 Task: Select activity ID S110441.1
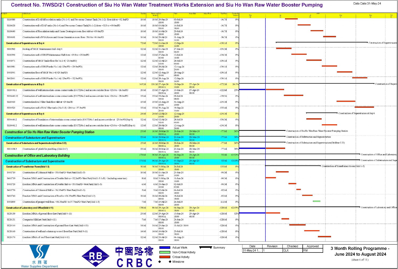[12, 90]
